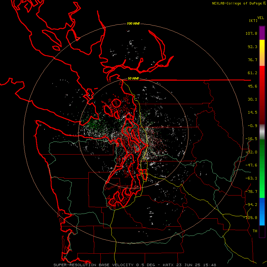267x267 pixels.
Task: Click the -0.9 scale value
Action: pyautogui.click(x=252, y=126)
